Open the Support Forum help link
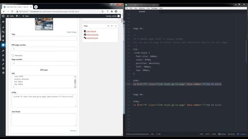Screen dimensions: 248x139 tap(92, 38)
